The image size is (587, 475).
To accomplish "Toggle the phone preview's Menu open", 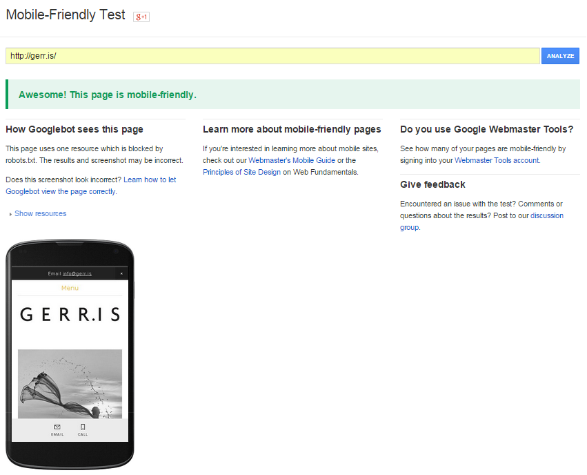I will 69,288.
